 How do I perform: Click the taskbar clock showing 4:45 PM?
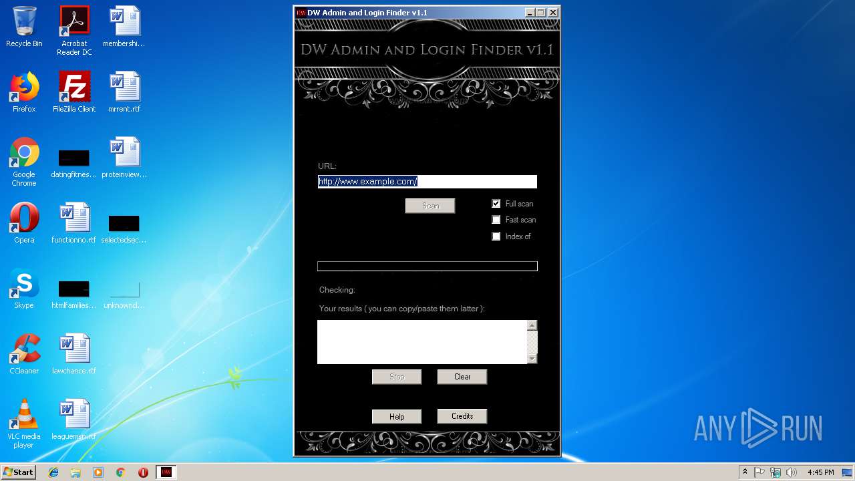[820, 472]
